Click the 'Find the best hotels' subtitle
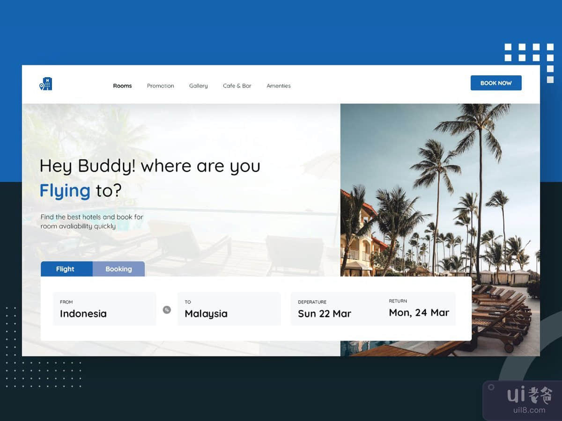This screenshot has width=562, height=421. (92, 222)
